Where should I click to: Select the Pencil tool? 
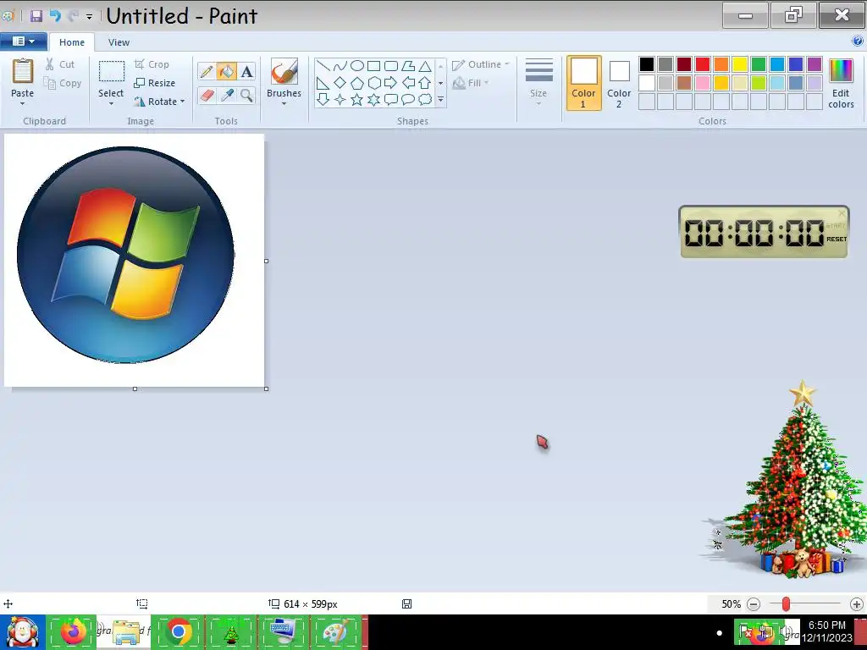point(207,71)
